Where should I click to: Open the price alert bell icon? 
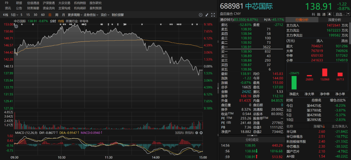point(329,14)
